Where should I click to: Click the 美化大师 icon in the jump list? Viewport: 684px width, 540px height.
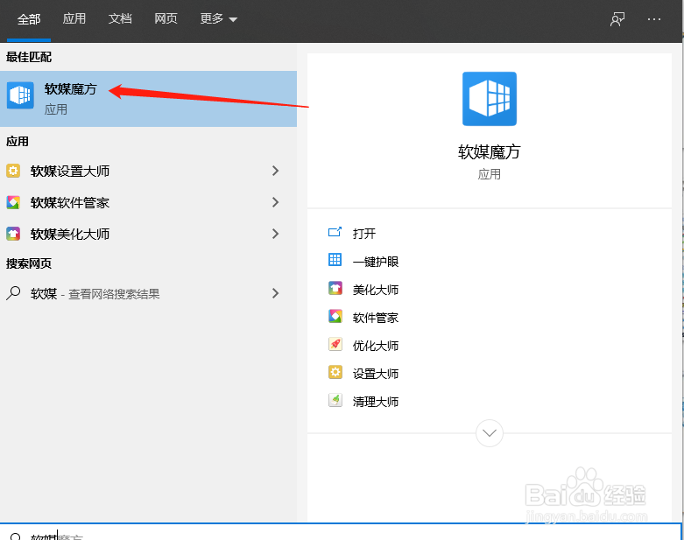pos(335,288)
